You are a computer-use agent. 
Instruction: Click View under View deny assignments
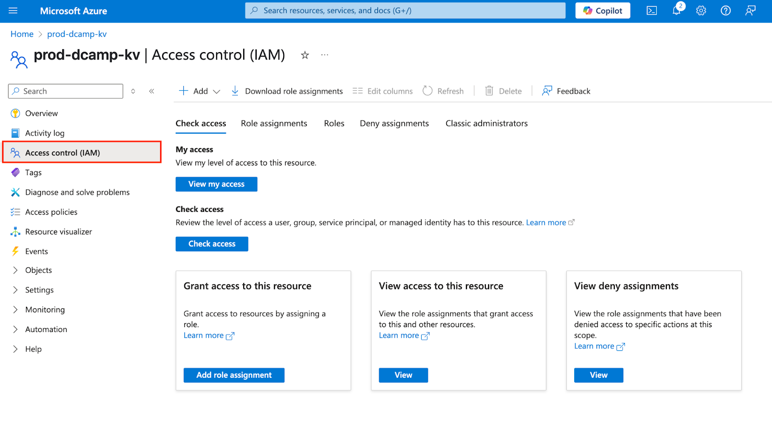coord(599,375)
